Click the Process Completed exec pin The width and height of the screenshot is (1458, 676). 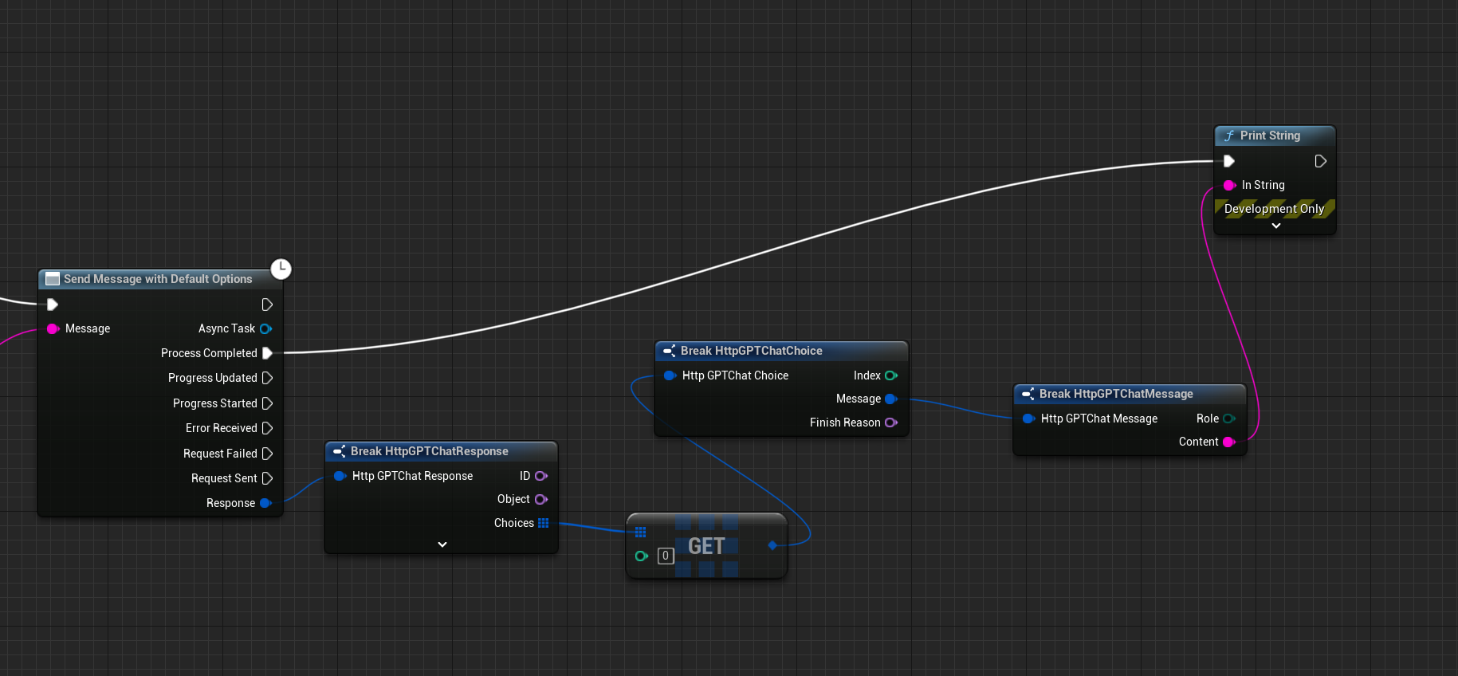(x=267, y=353)
